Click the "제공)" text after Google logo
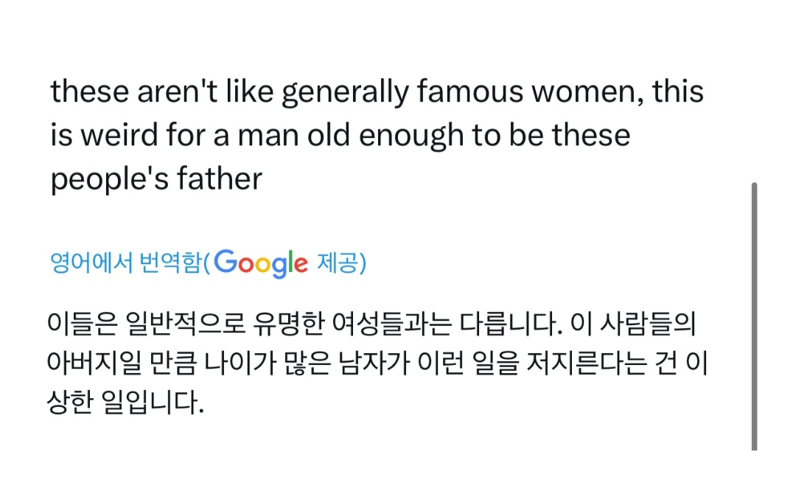The image size is (796, 480). point(341,263)
